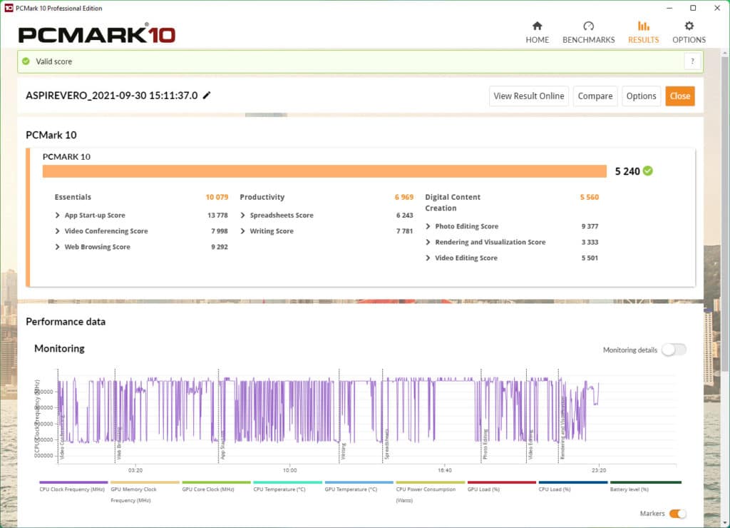Go to the OPTIONS tab label
Viewport: 730px width, 528px height.
689,40
